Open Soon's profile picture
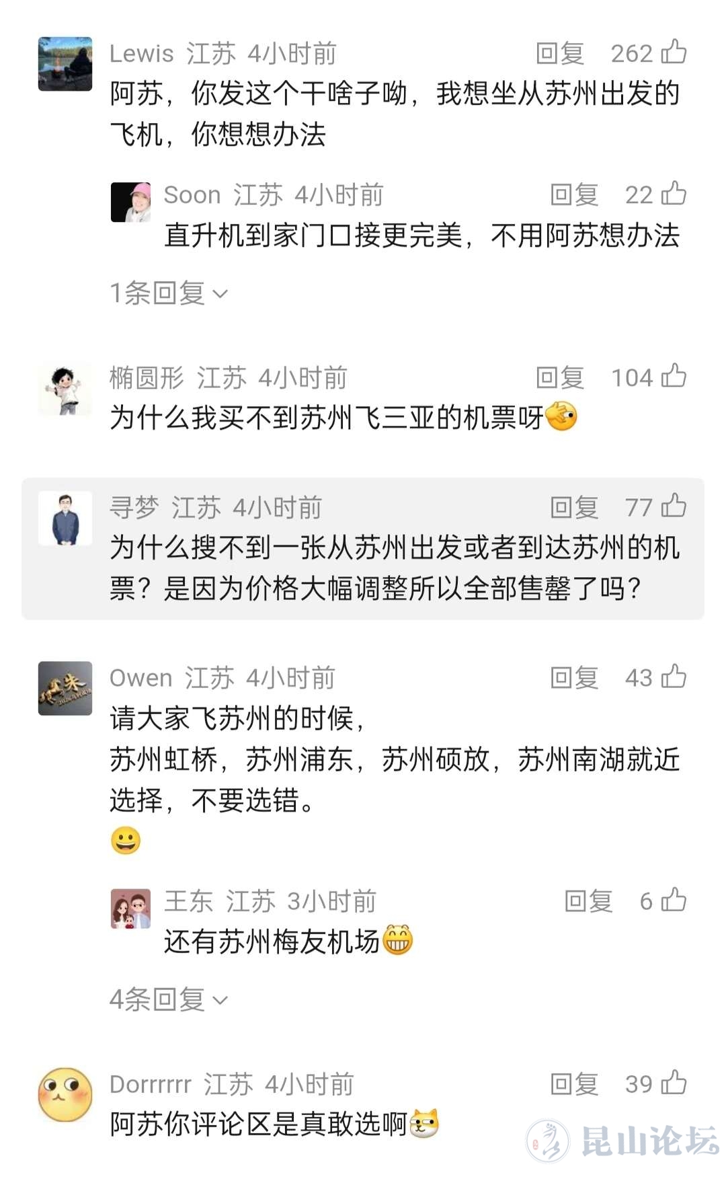 coord(130,202)
